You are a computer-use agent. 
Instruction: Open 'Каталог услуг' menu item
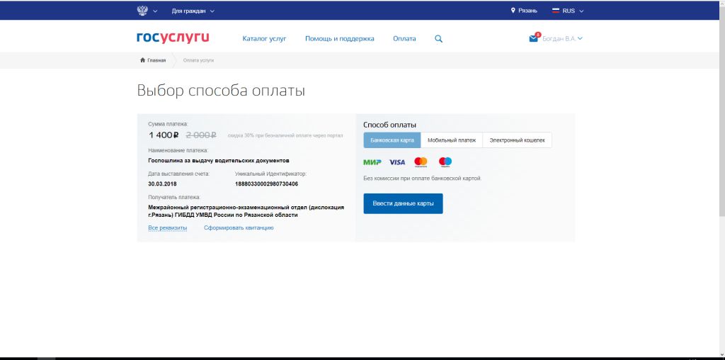tap(264, 38)
